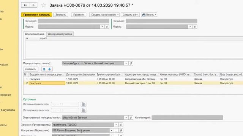
Task: Click the Способ column header
Action: [206, 75]
